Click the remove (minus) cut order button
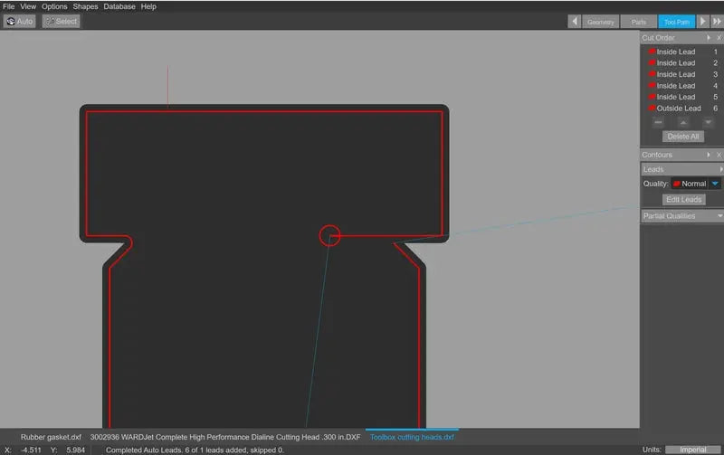The height and width of the screenshot is (455, 724). 658,122
